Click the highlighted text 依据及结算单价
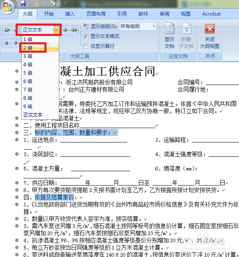The image size is (239, 257). coord(54,197)
